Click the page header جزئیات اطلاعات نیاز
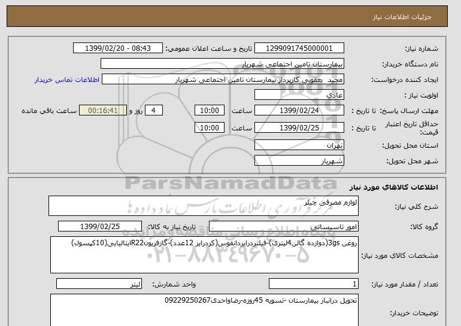The height and width of the screenshot is (326, 461). 402,17
